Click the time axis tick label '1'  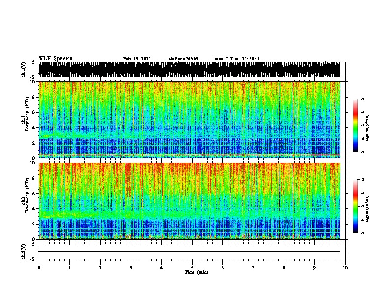click(x=69, y=268)
